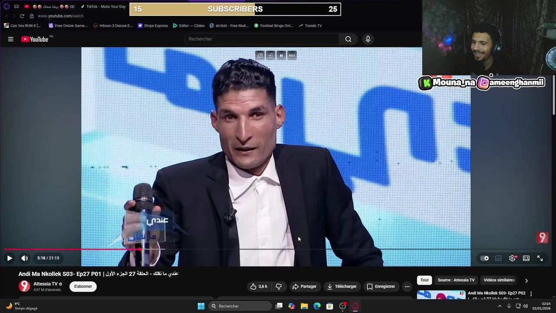
Task: Open Copilot from taskbar
Action: 291,306
